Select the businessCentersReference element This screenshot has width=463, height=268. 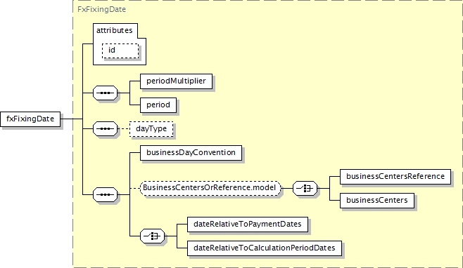(x=395, y=177)
